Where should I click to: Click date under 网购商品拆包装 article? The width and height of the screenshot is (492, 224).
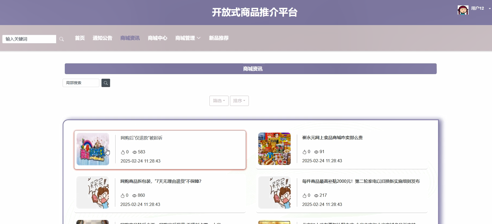(x=140, y=205)
